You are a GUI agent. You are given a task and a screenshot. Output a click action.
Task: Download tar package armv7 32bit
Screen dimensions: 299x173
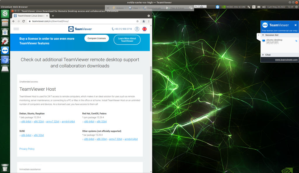[116, 139]
